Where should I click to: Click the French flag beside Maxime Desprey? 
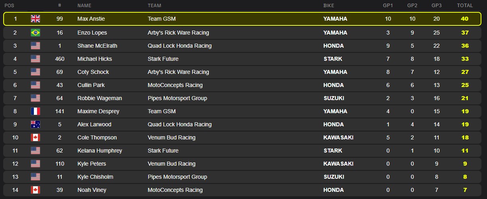35,111
